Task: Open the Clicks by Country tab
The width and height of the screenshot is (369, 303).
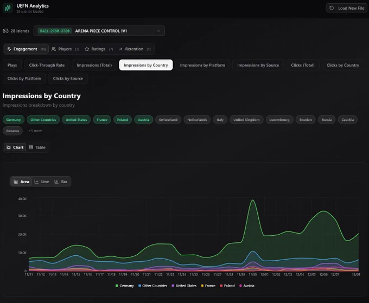Action: pyautogui.click(x=342, y=65)
